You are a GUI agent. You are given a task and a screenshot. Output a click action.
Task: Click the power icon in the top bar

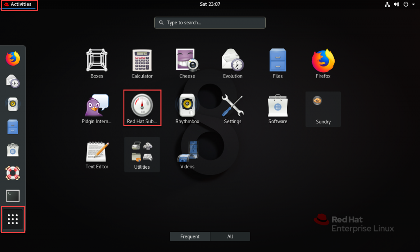406,4
